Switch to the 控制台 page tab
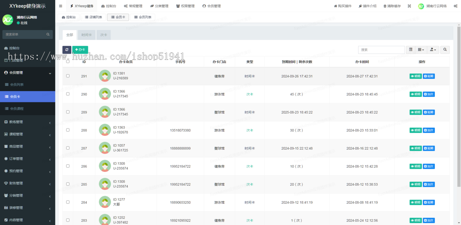This screenshot has height=225, width=461. [69, 17]
